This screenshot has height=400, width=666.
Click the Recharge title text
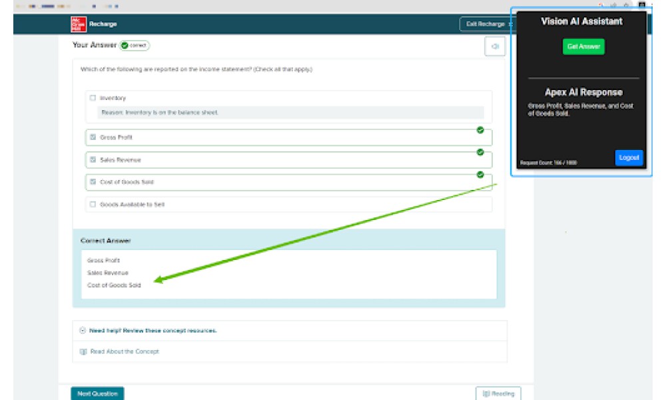[103, 24]
